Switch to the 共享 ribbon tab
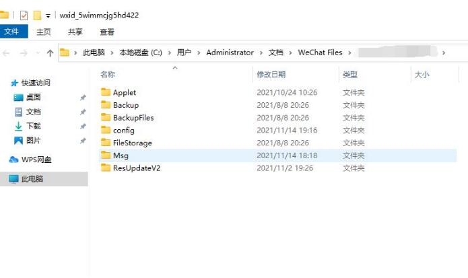The width and height of the screenshot is (468, 278). 75,32
